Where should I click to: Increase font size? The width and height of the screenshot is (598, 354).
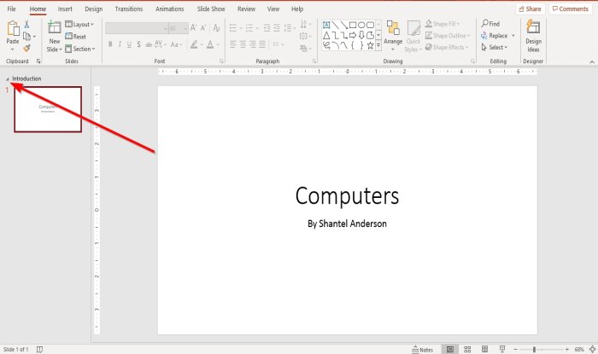click(193, 28)
